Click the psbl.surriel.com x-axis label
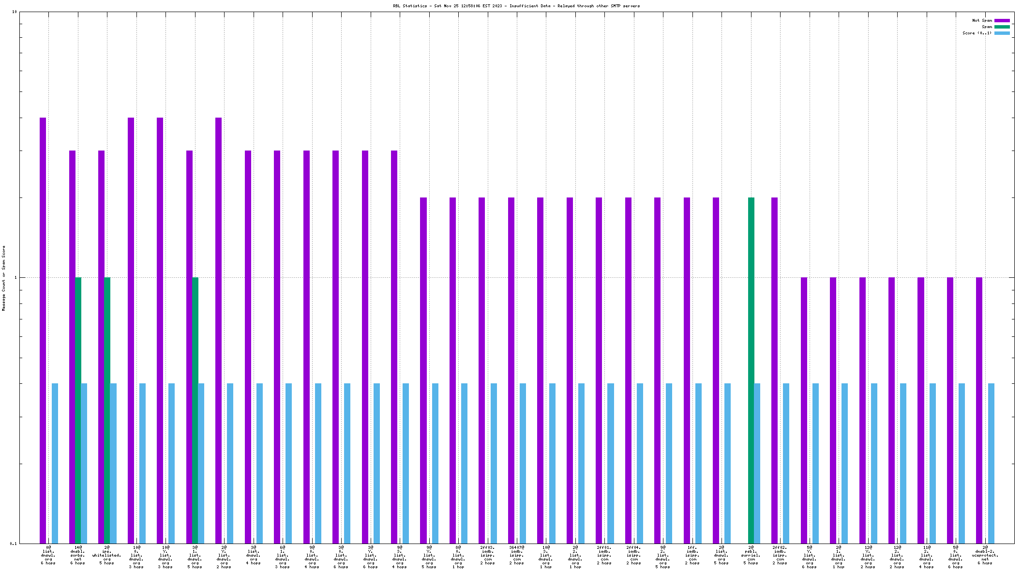Viewport: 1022px width, 575px height. click(751, 555)
